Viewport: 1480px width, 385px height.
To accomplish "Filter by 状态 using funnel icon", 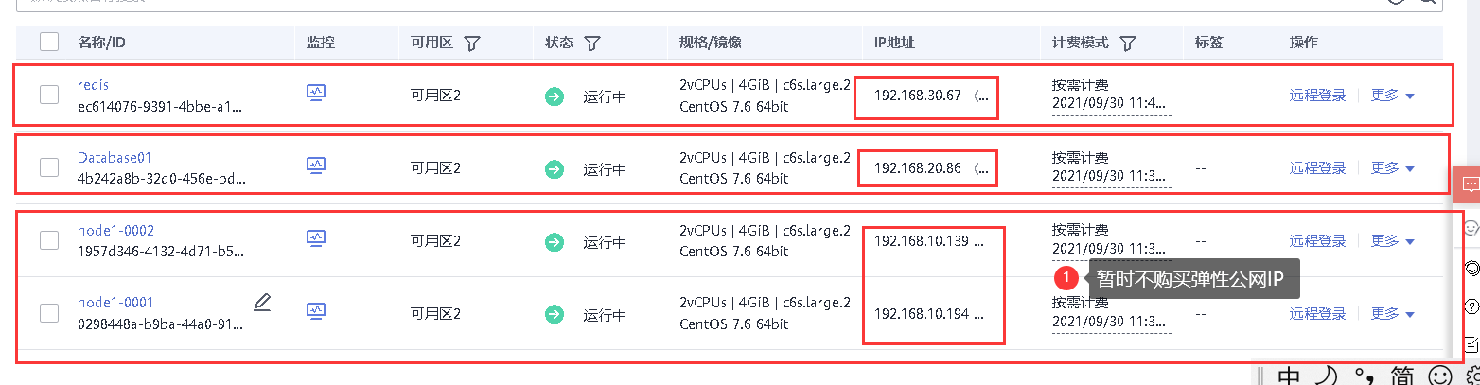I will tap(592, 44).
